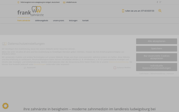Open the stellenangebote menu item
179x112 pixels.
(x=41, y=21)
